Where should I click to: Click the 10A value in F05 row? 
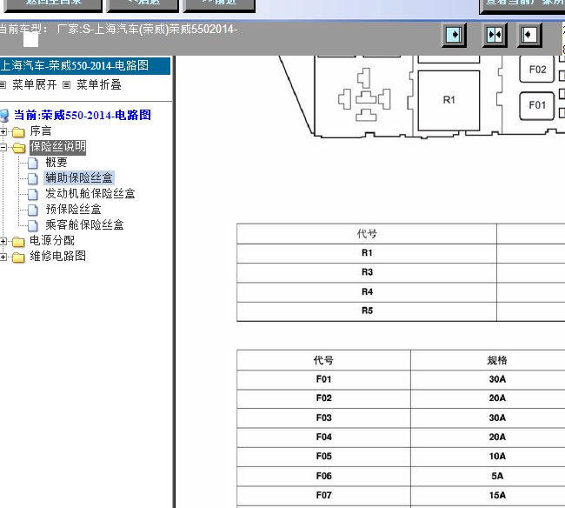497,457
